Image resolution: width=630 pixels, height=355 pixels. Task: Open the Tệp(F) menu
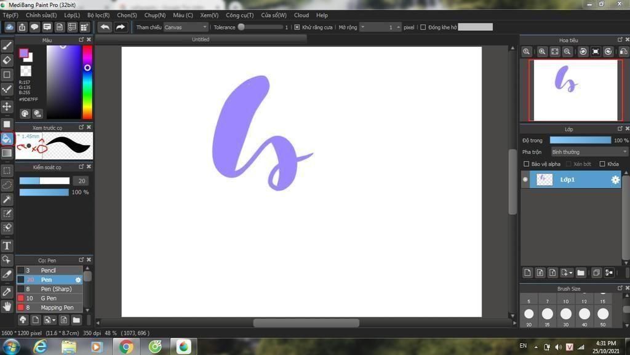10,15
